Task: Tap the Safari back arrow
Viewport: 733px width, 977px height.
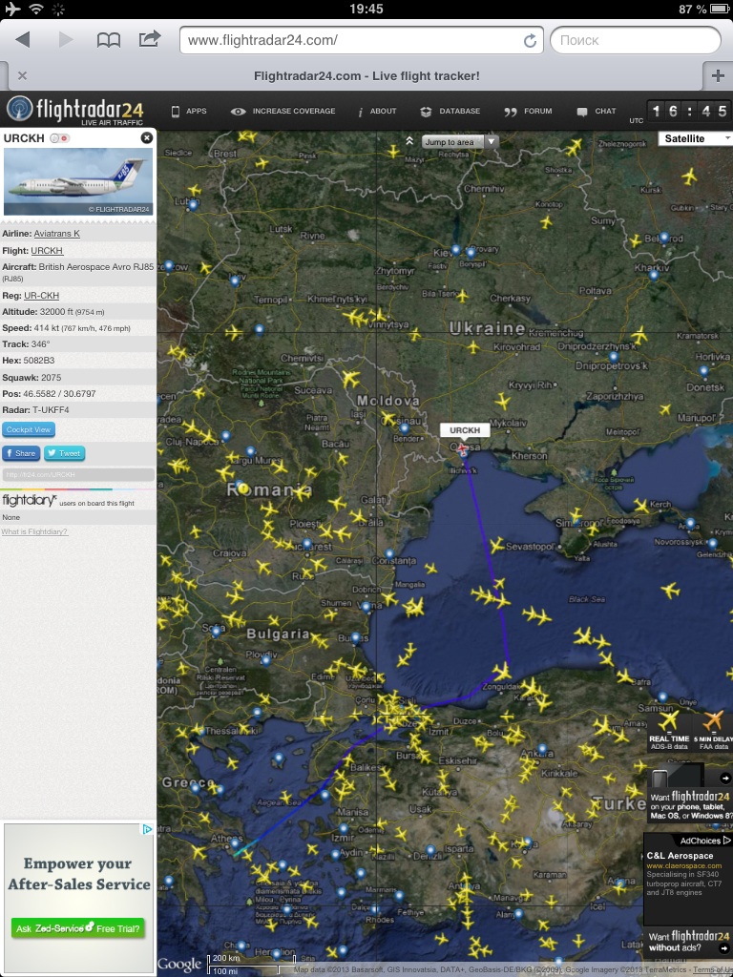Action: click(23, 40)
